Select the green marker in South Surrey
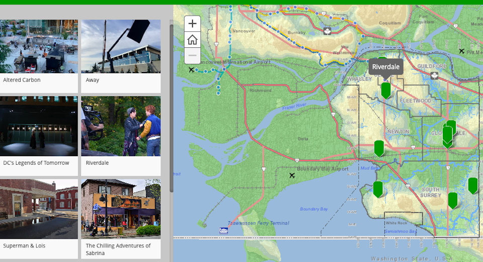Image resolution: width=483 pixels, height=262 pixels. pyautogui.click(x=452, y=201)
